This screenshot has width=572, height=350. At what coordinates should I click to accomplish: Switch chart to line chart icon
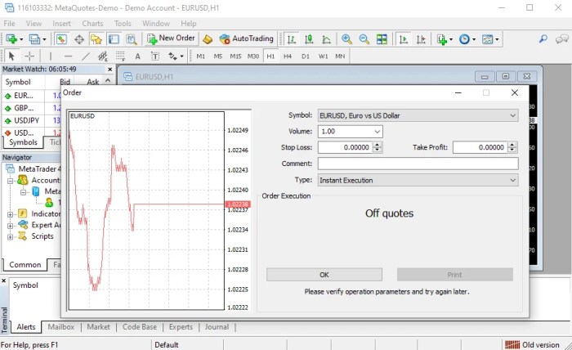point(327,39)
